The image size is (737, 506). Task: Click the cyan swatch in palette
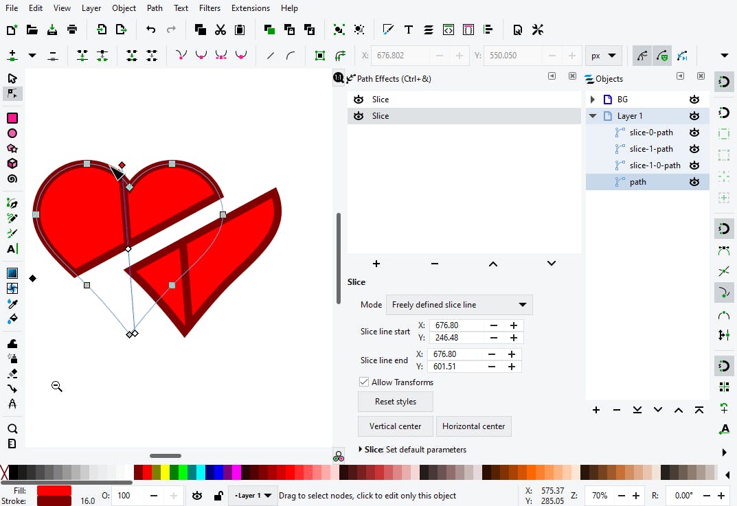(201, 472)
